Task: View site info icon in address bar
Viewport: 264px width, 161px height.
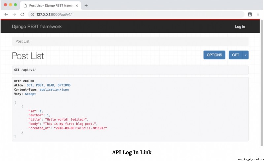Action: (x=32, y=14)
